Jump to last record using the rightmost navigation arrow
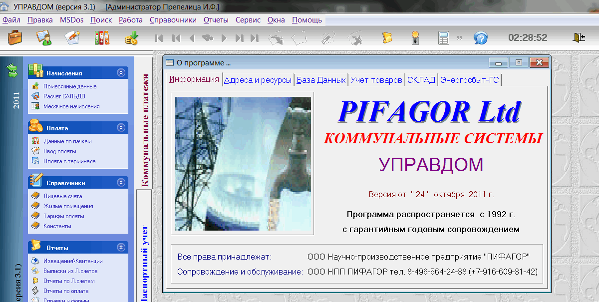The height and width of the screenshot is (302, 599). (x=255, y=38)
